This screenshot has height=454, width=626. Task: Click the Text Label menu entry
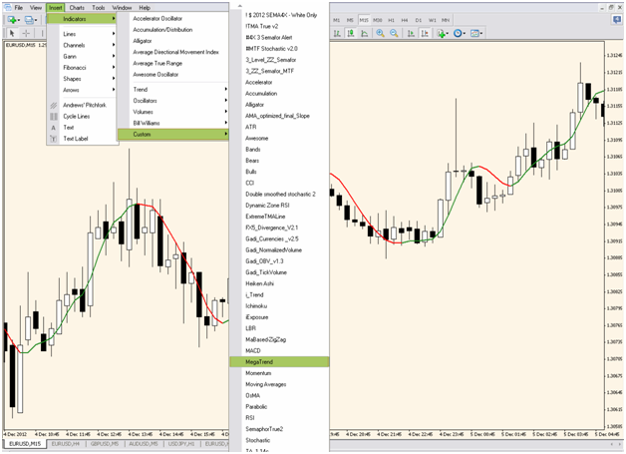click(x=76, y=139)
